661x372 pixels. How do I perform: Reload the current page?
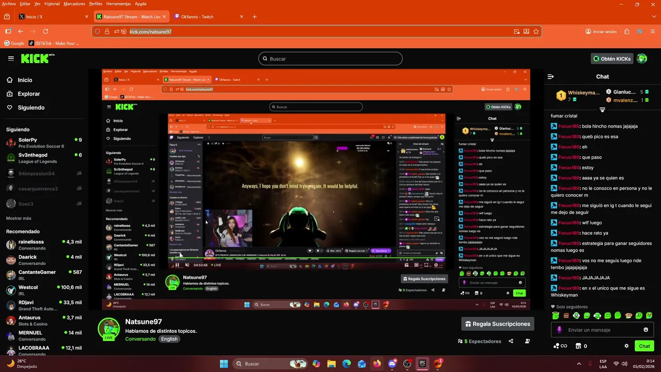[45, 32]
